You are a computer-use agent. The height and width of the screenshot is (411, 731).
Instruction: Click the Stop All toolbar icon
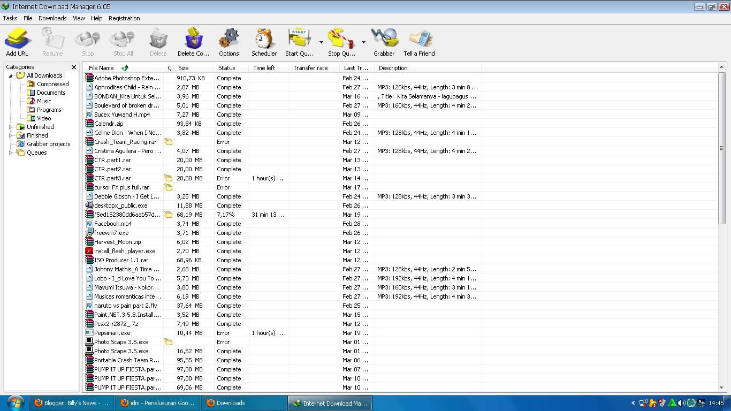(x=123, y=39)
